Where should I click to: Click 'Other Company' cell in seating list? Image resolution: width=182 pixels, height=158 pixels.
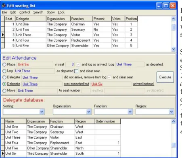[58, 46]
